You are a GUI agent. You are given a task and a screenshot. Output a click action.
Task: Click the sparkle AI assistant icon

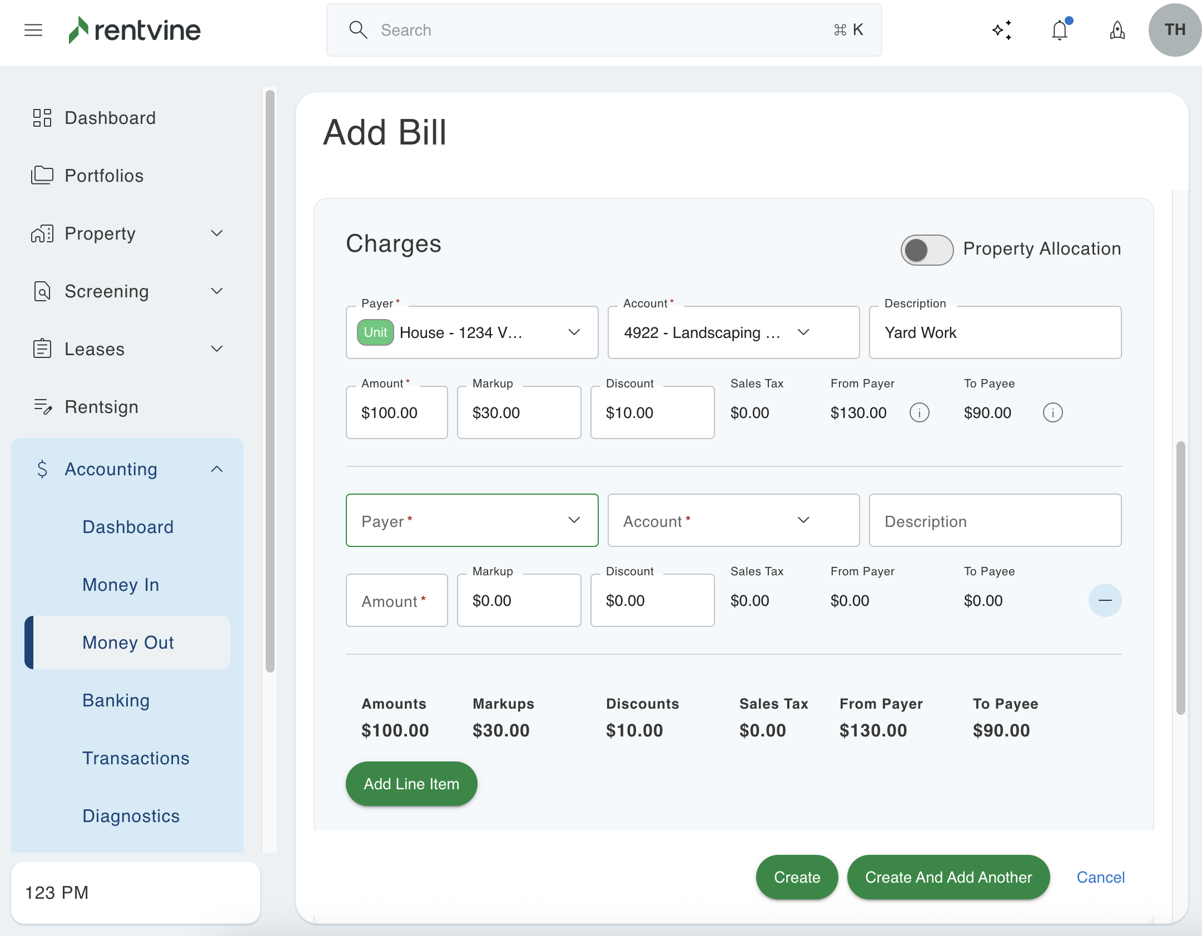[1002, 30]
